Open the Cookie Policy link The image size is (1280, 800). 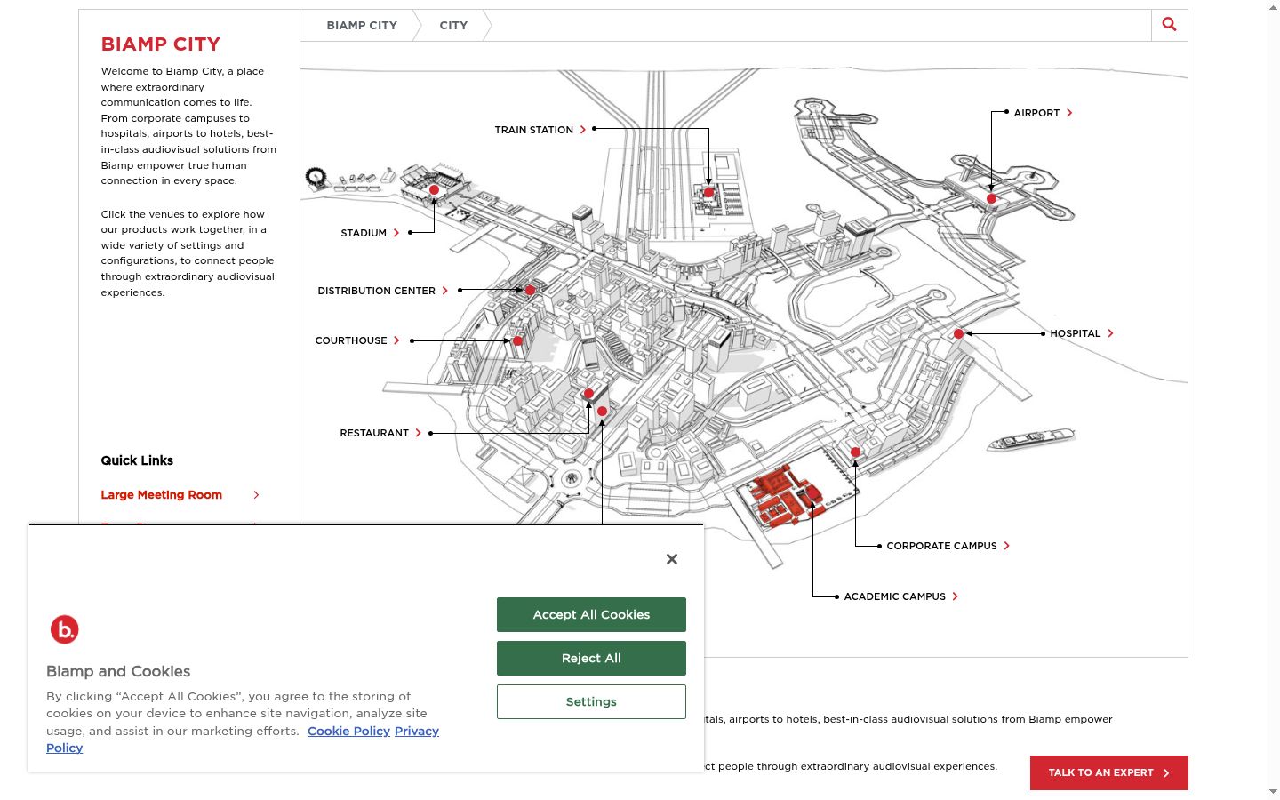tap(348, 731)
